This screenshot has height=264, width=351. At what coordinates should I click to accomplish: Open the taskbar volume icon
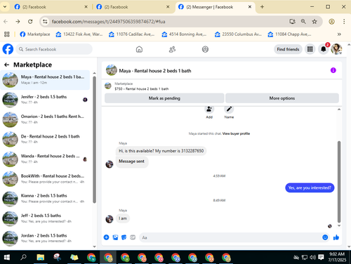(x=312, y=257)
